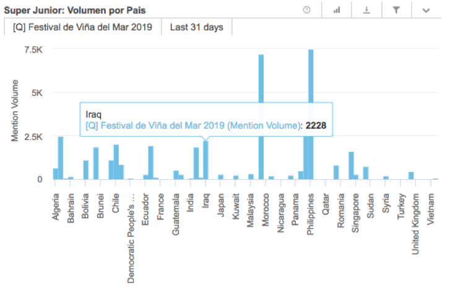Click the download export icon
The image size is (450, 293).
click(366, 10)
